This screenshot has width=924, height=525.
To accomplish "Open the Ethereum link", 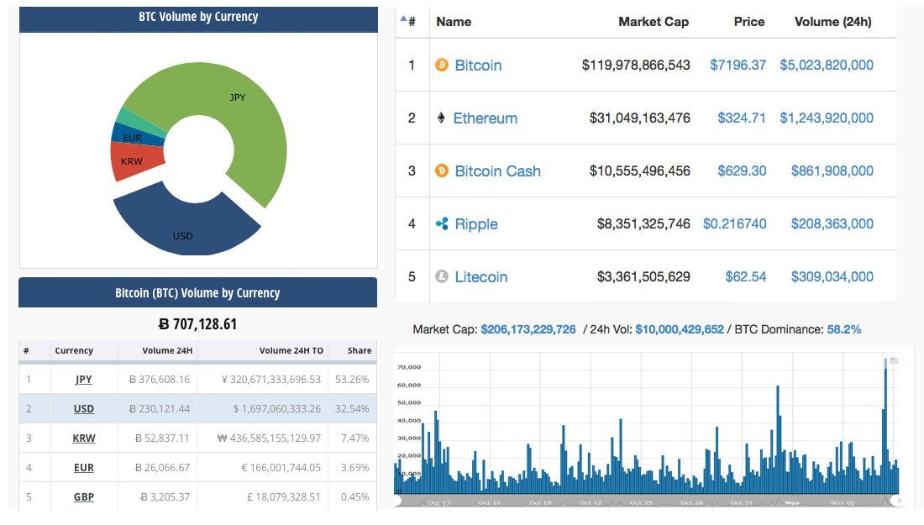I will click(485, 118).
